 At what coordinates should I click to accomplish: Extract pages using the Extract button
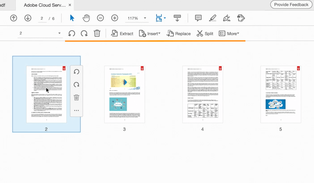(x=122, y=33)
